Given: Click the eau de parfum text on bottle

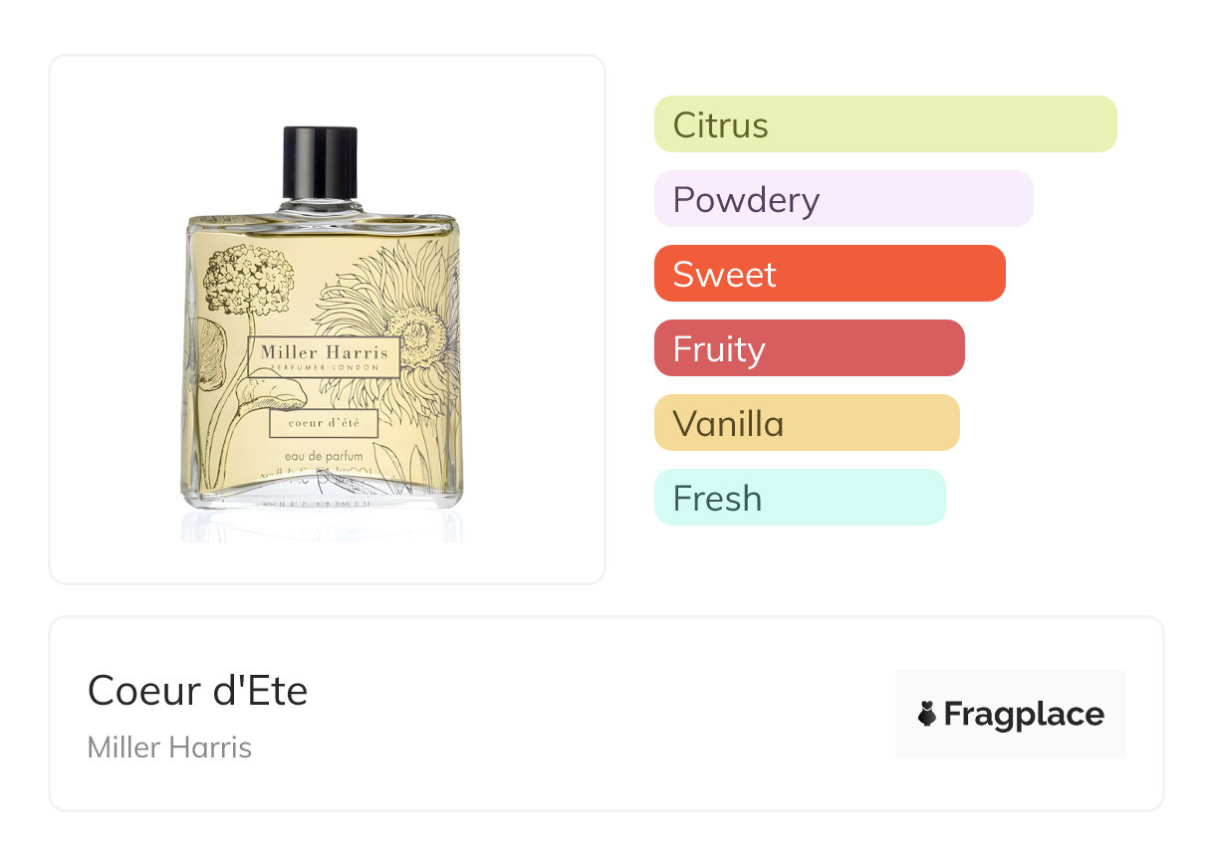Looking at the screenshot, I should tap(321, 457).
